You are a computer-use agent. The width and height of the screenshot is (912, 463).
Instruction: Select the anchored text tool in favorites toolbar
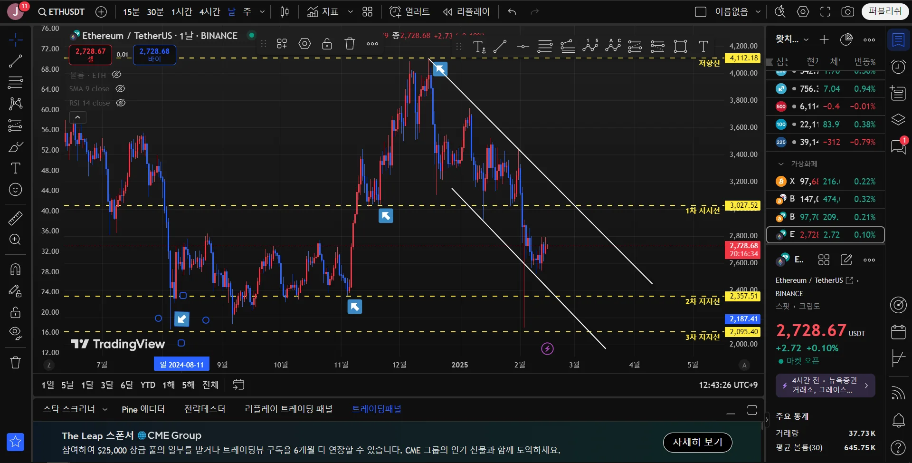[479, 46]
